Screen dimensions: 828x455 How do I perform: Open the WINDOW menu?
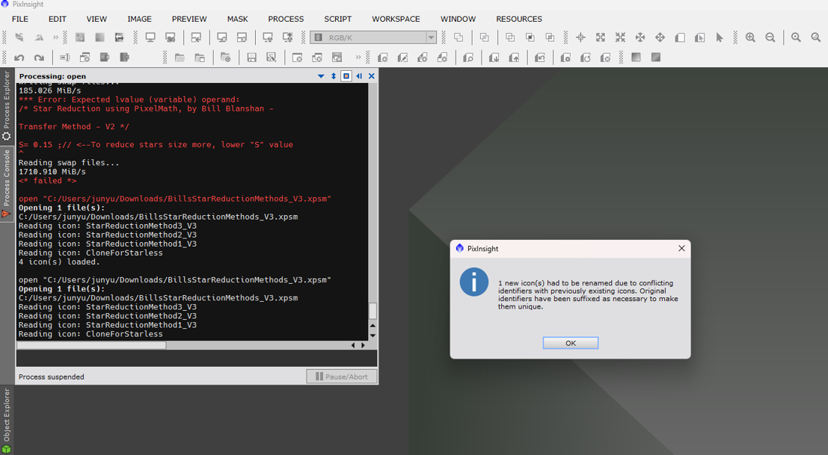(459, 19)
